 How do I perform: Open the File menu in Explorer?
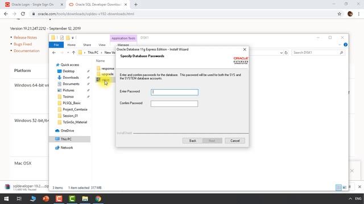[x=56, y=45]
